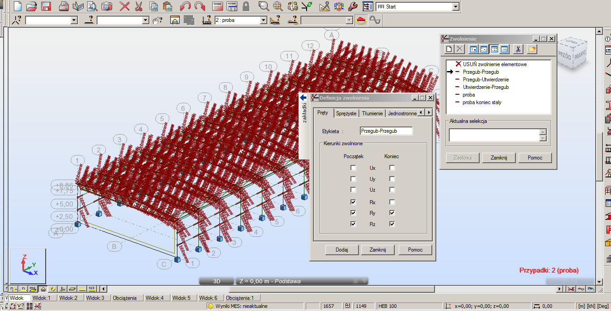Image resolution: width=611 pixels, height=311 pixels.
Task: Toggle Początek Uy release checkbox
Action: (x=354, y=179)
